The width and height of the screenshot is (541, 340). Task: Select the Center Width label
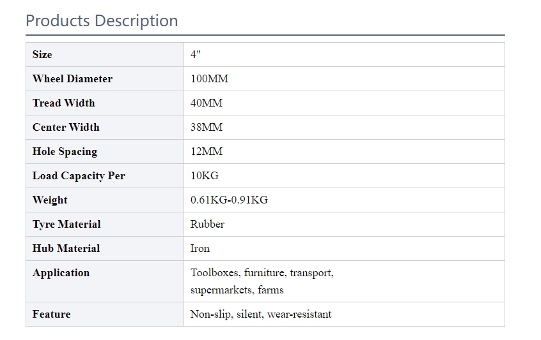tap(66, 128)
